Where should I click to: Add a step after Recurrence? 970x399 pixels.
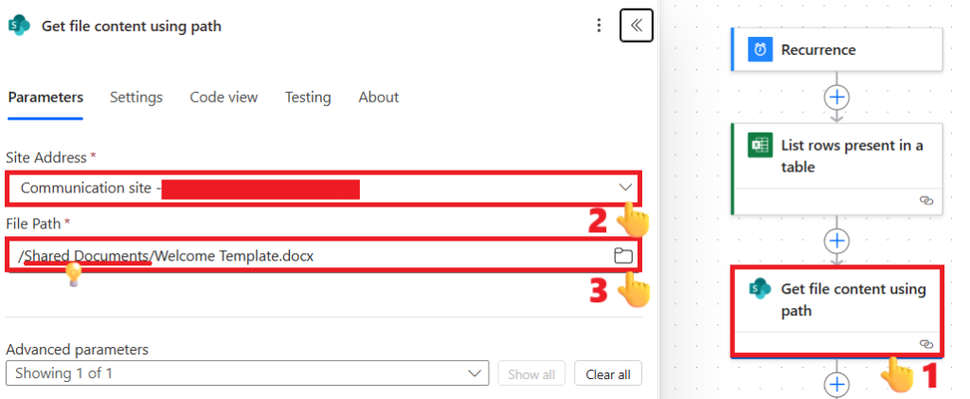[x=837, y=97]
